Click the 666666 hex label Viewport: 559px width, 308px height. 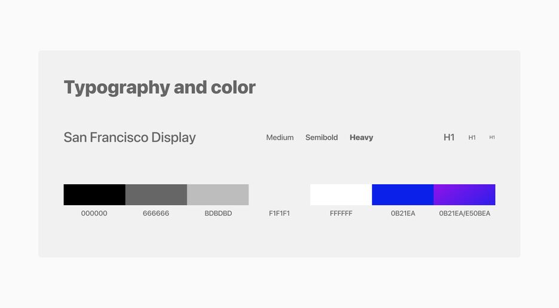(156, 213)
